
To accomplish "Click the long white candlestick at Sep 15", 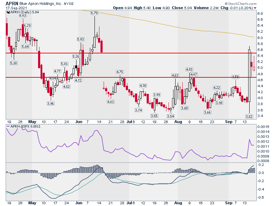I will point(249,76).
